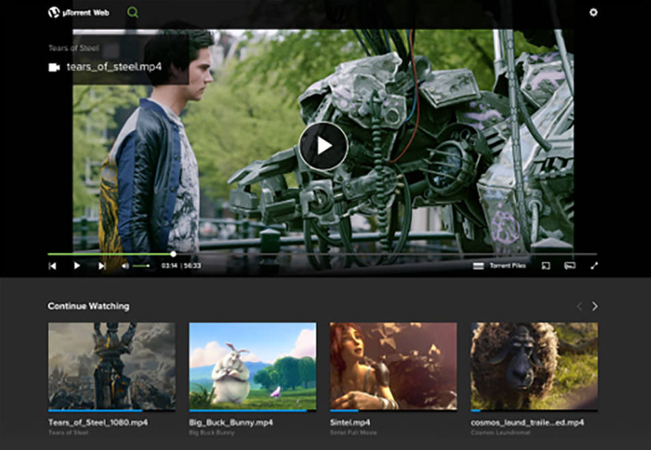The image size is (651, 450).
Task: Click the white playhead knob on the seek bar
Action: (x=173, y=254)
